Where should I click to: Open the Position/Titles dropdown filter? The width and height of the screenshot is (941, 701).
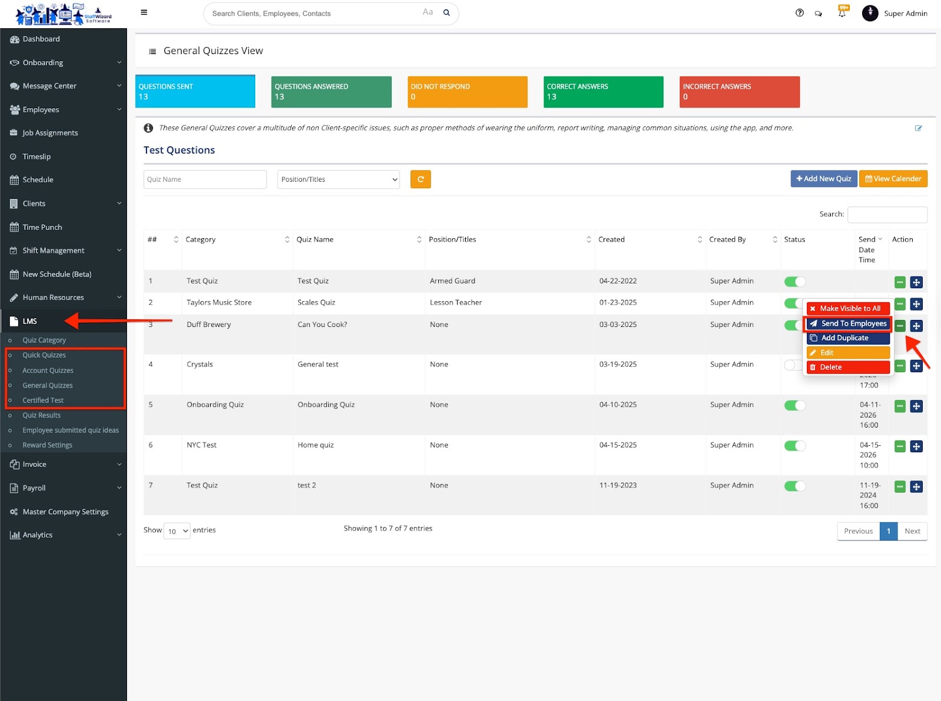point(338,179)
